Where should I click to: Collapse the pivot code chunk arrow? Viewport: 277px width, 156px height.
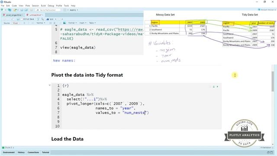(x=50, y=85)
